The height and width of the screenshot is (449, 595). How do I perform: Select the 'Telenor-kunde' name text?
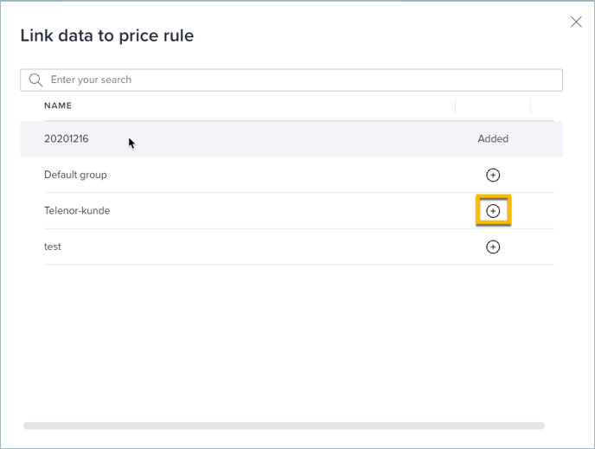coord(77,210)
